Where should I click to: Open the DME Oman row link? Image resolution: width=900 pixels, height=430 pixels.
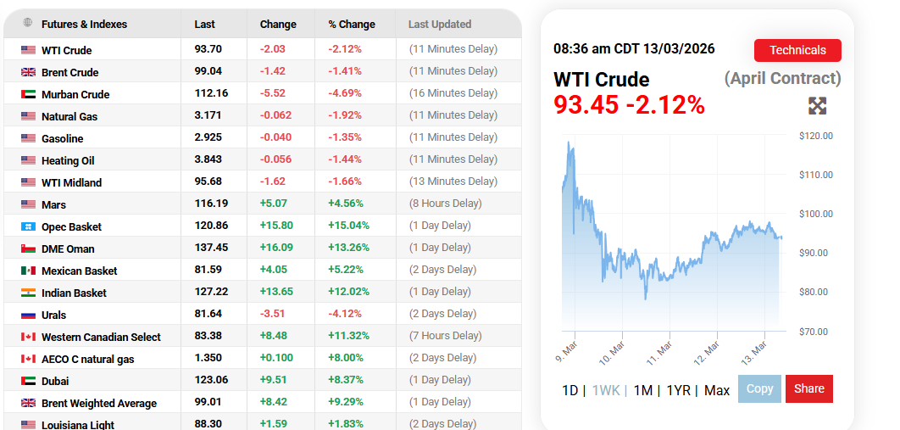[68, 249]
